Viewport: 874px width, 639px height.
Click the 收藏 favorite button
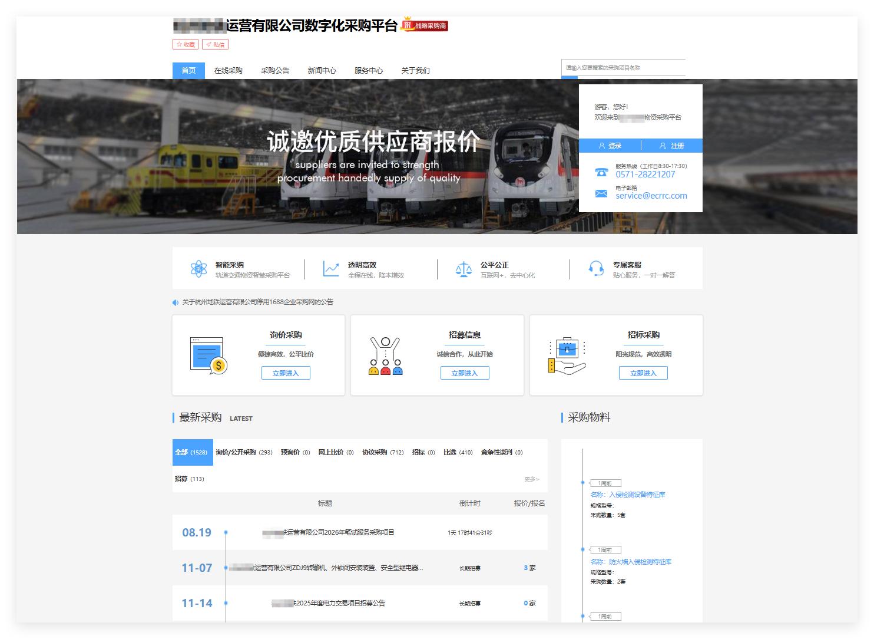(186, 44)
